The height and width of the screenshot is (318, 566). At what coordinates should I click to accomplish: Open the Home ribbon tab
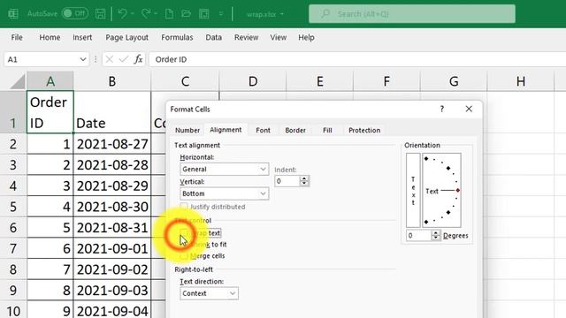point(50,37)
